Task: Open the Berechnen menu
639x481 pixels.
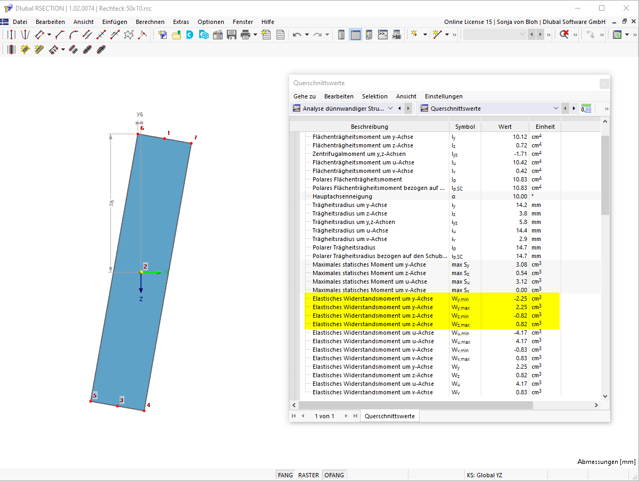Action: (x=150, y=22)
